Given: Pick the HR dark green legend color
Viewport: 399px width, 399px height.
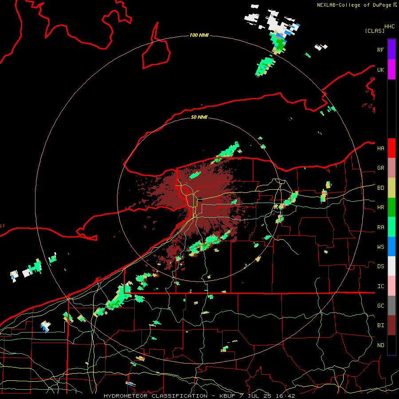Looking at the screenshot, I should [391, 207].
